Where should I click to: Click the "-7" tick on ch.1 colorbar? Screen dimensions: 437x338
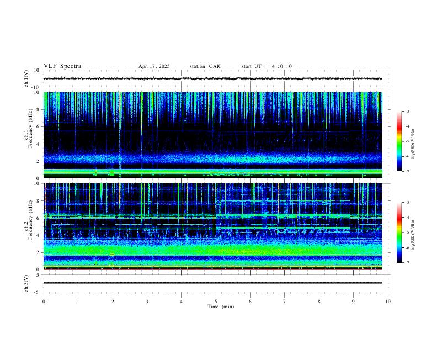pos(407,172)
